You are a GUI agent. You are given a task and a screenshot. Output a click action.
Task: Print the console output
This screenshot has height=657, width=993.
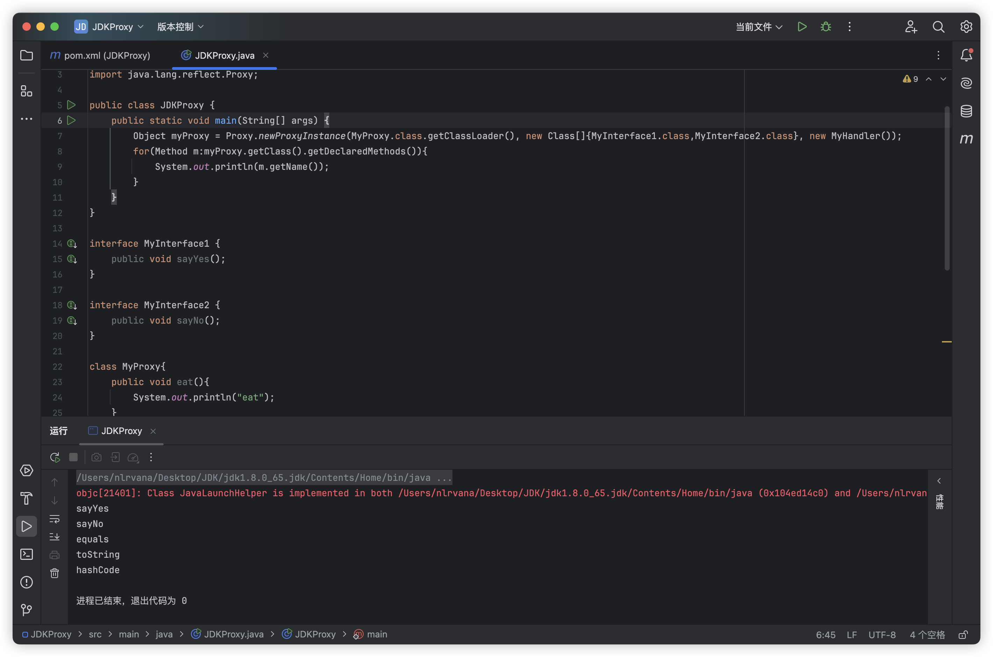pyautogui.click(x=55, y=555)
